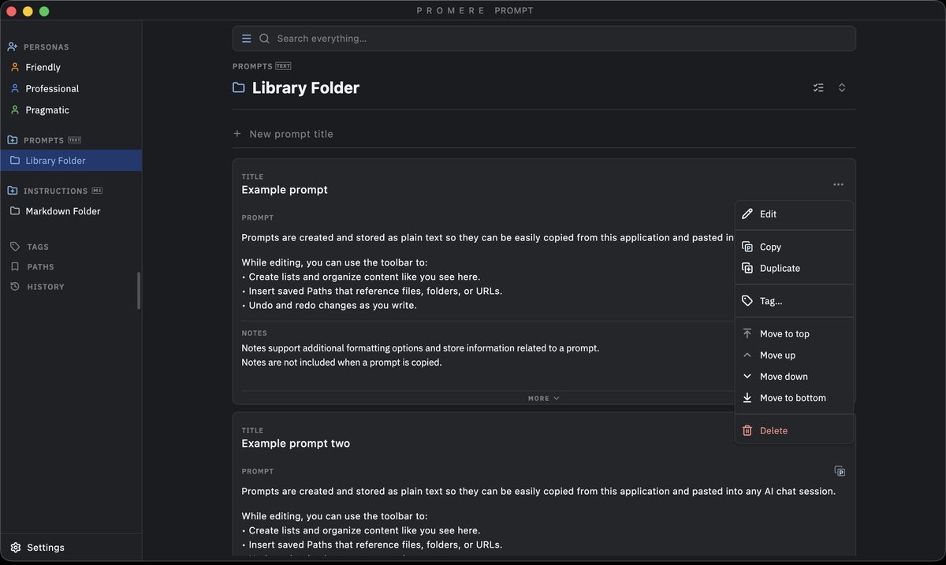Choose Edit from the context menu
The width and height of the screenshot is (946, 565).
pyautogui.click(x=795, y=214)
